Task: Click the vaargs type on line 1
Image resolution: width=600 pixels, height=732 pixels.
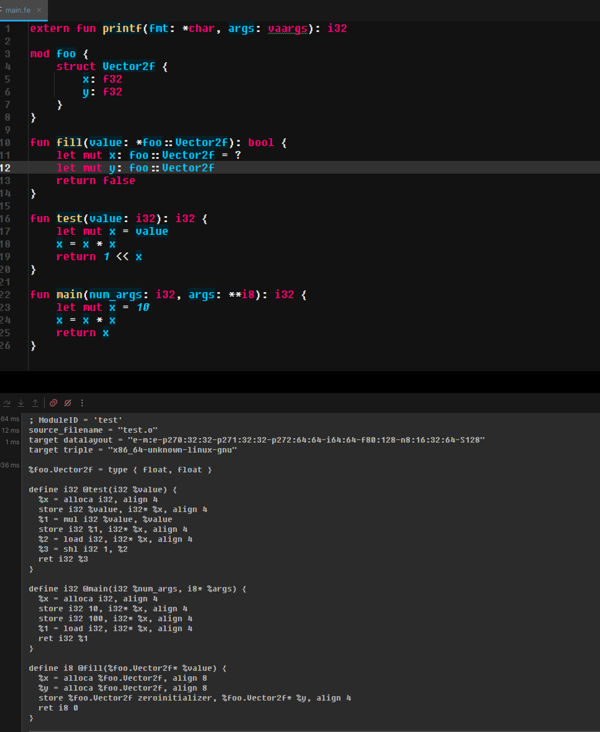Action: point(287,28)
